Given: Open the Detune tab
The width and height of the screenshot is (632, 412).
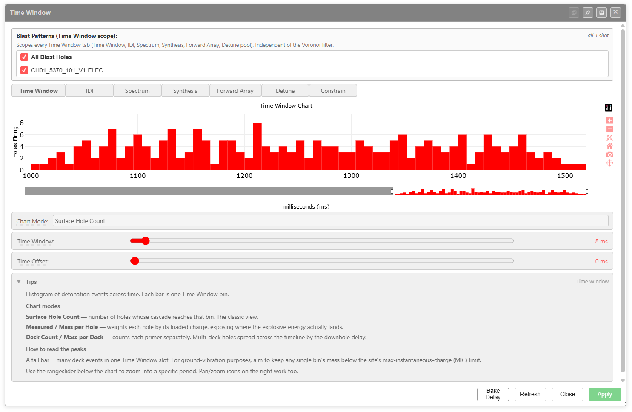Looking at the screenshot, I should click(285, 91).
